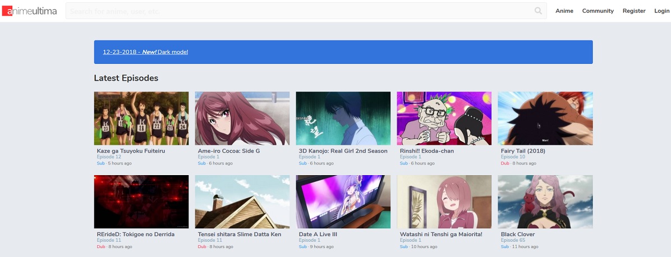This screenshot has height=257, width=671.
Task: Open 3D Kanojo: Real Girl thumbnail
Action: tap(343, 118)
